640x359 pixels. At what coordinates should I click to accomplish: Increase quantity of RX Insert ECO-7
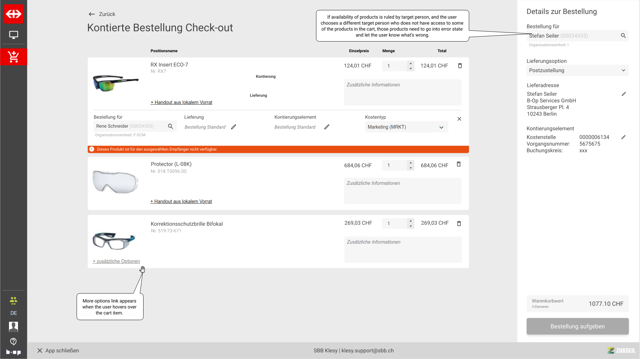click(411, 63)
